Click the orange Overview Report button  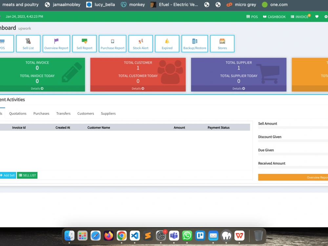[293, 177]
